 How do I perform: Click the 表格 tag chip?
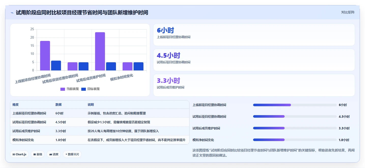(x=38, y=154)
